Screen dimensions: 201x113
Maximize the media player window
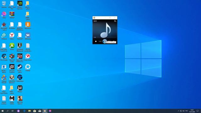tap(110, 18)
